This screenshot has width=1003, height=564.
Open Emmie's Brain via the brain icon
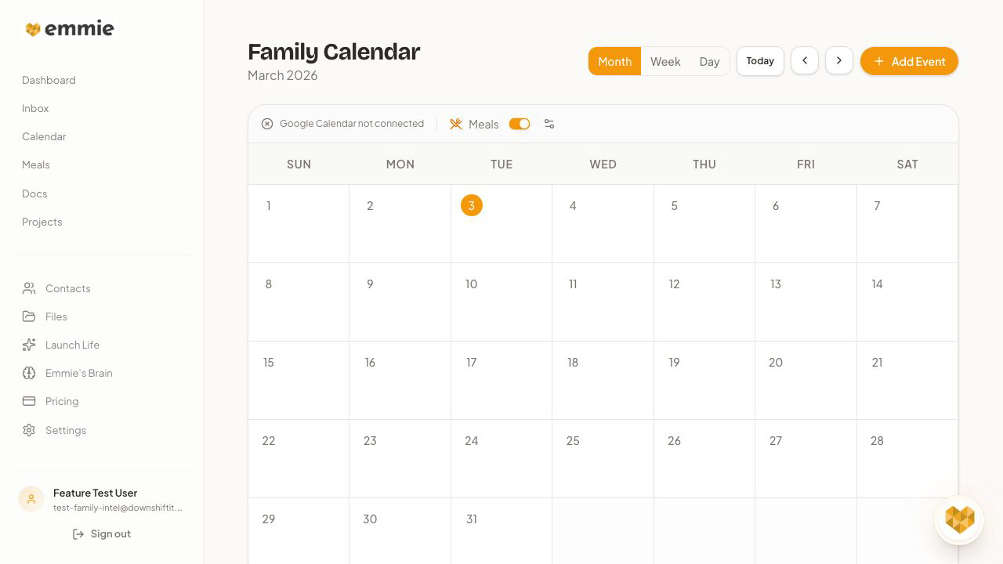click(x=29, y=373)
